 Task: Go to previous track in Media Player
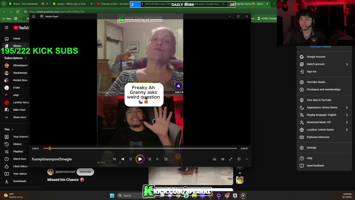(123, 159)
